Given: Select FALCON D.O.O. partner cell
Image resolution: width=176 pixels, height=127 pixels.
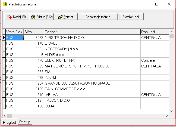Looking at the screenshot, I should [92, 100].
